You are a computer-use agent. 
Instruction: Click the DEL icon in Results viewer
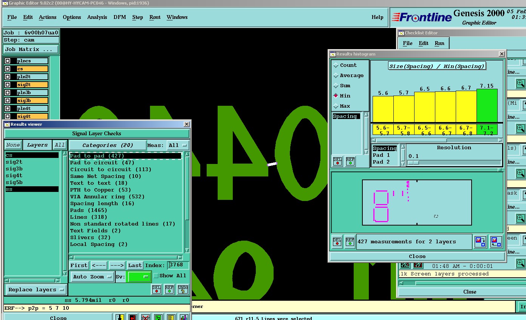(x=156, y=289)
